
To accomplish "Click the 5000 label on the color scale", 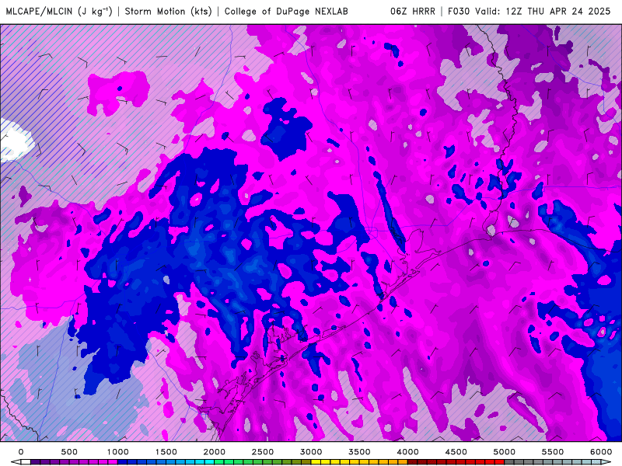I will click(x=504, y=452).
